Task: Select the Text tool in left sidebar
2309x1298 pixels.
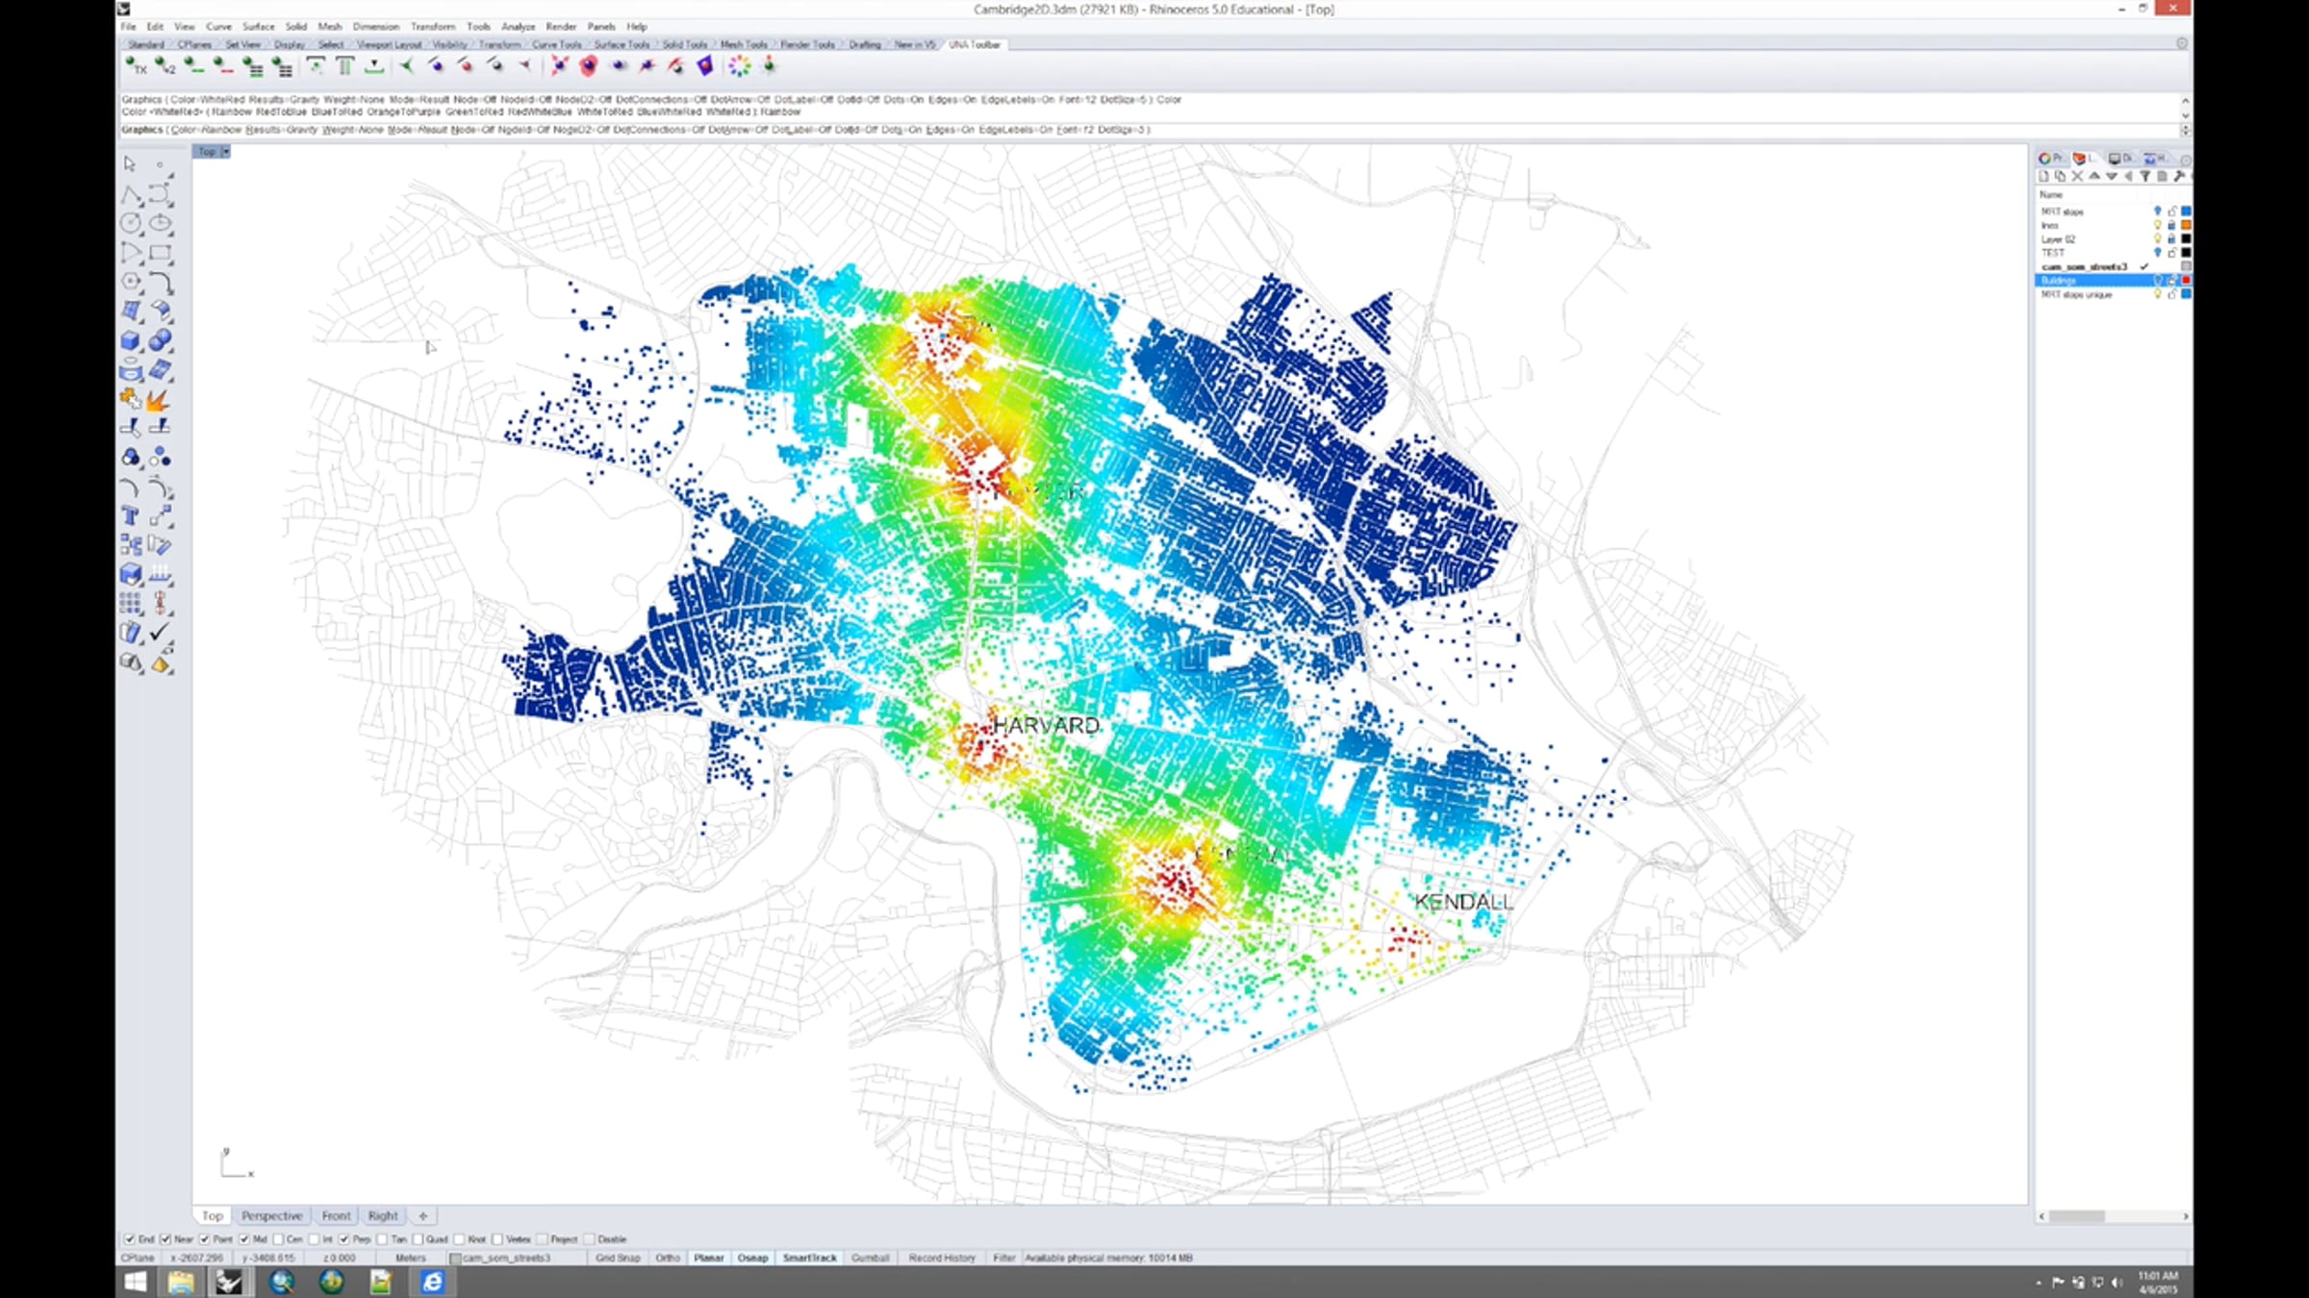Action: (x=131, y=516)
